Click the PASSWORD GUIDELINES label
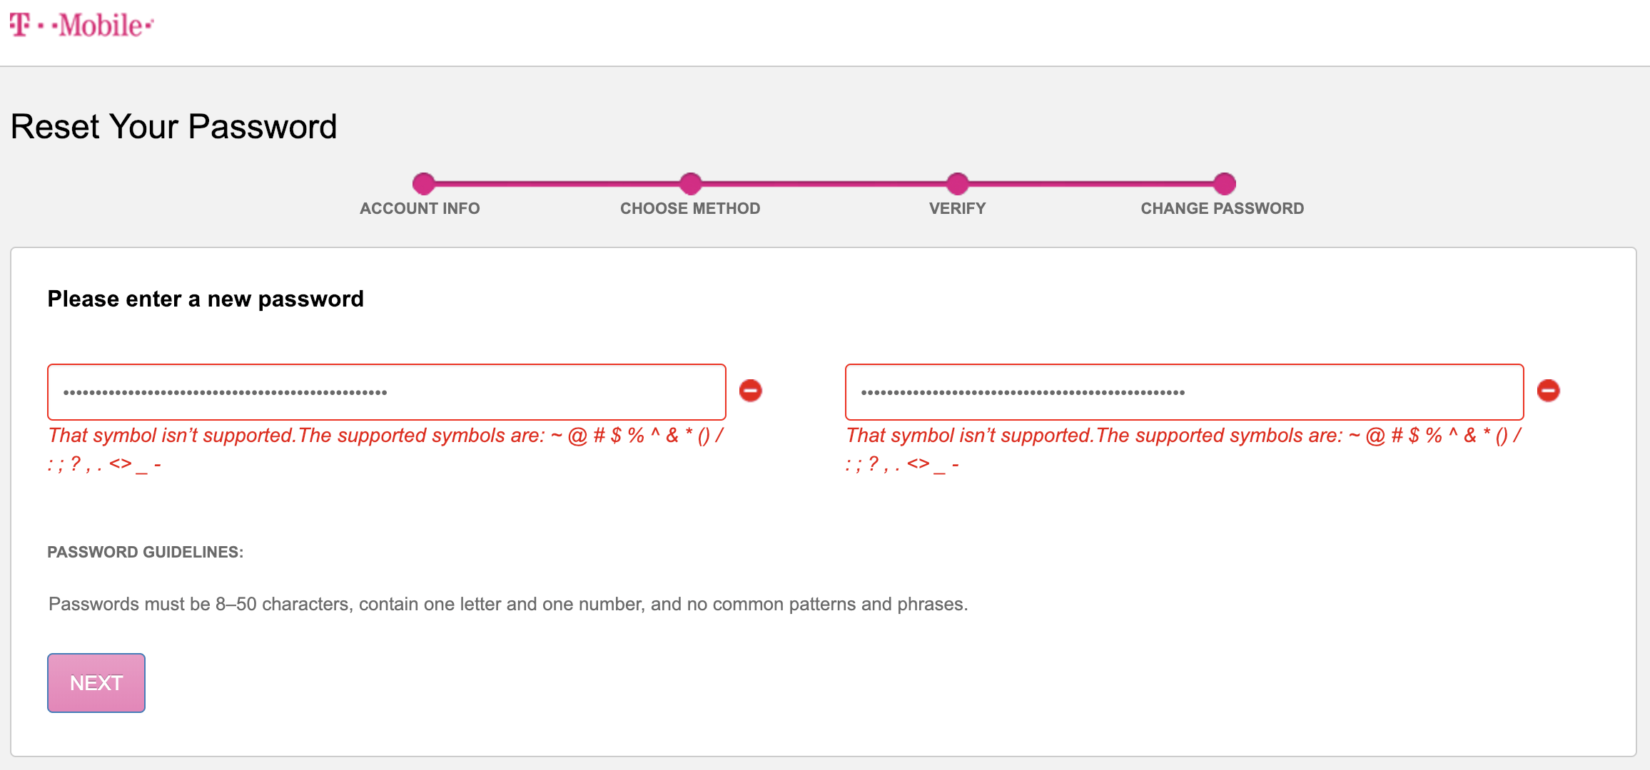This screenshot has height=770, width=1650. (x=145, y=552)
